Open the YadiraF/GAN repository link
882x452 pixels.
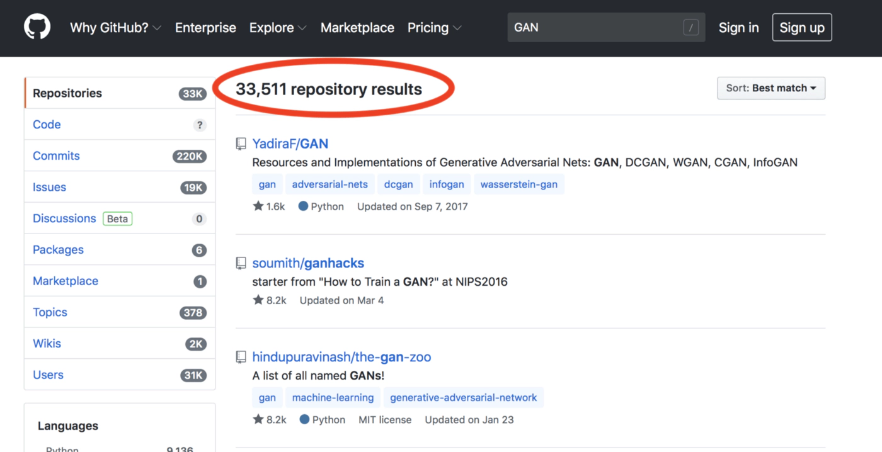[290, 144]
